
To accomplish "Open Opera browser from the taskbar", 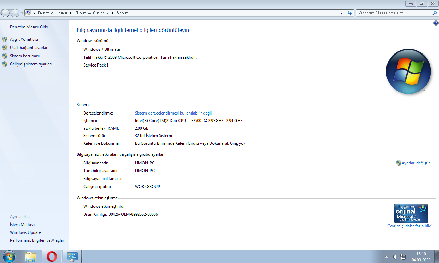I will pyautogui.click(x=52, y=256).
